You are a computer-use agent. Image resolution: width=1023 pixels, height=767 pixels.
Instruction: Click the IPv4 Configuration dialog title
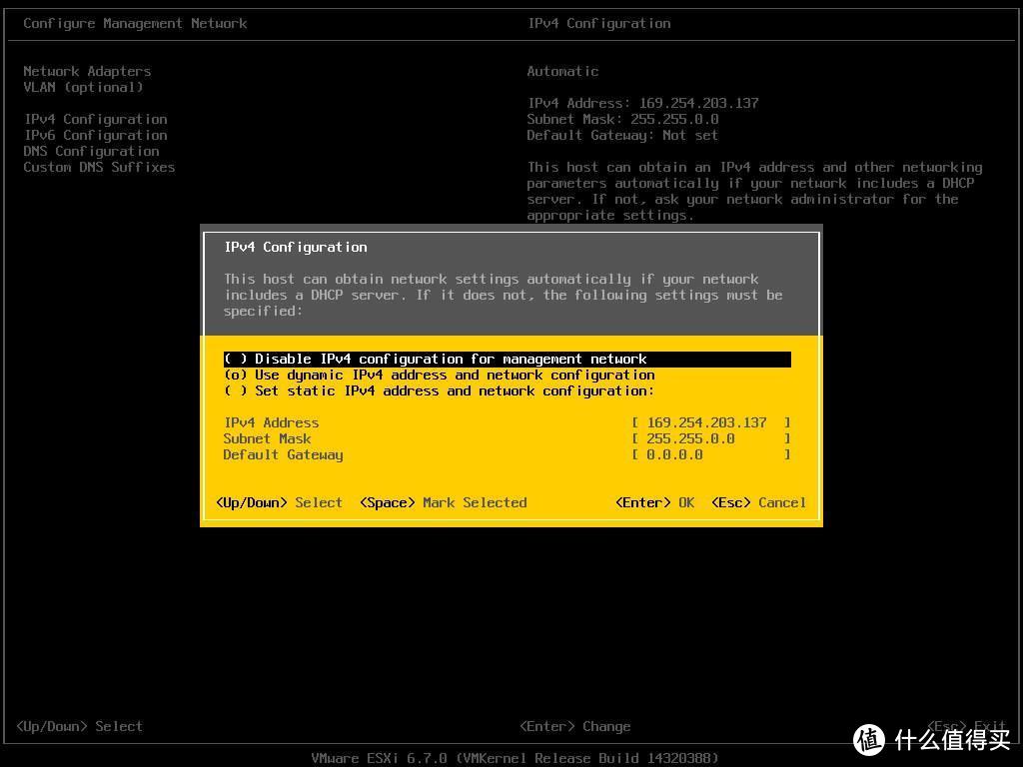[295, 248]
